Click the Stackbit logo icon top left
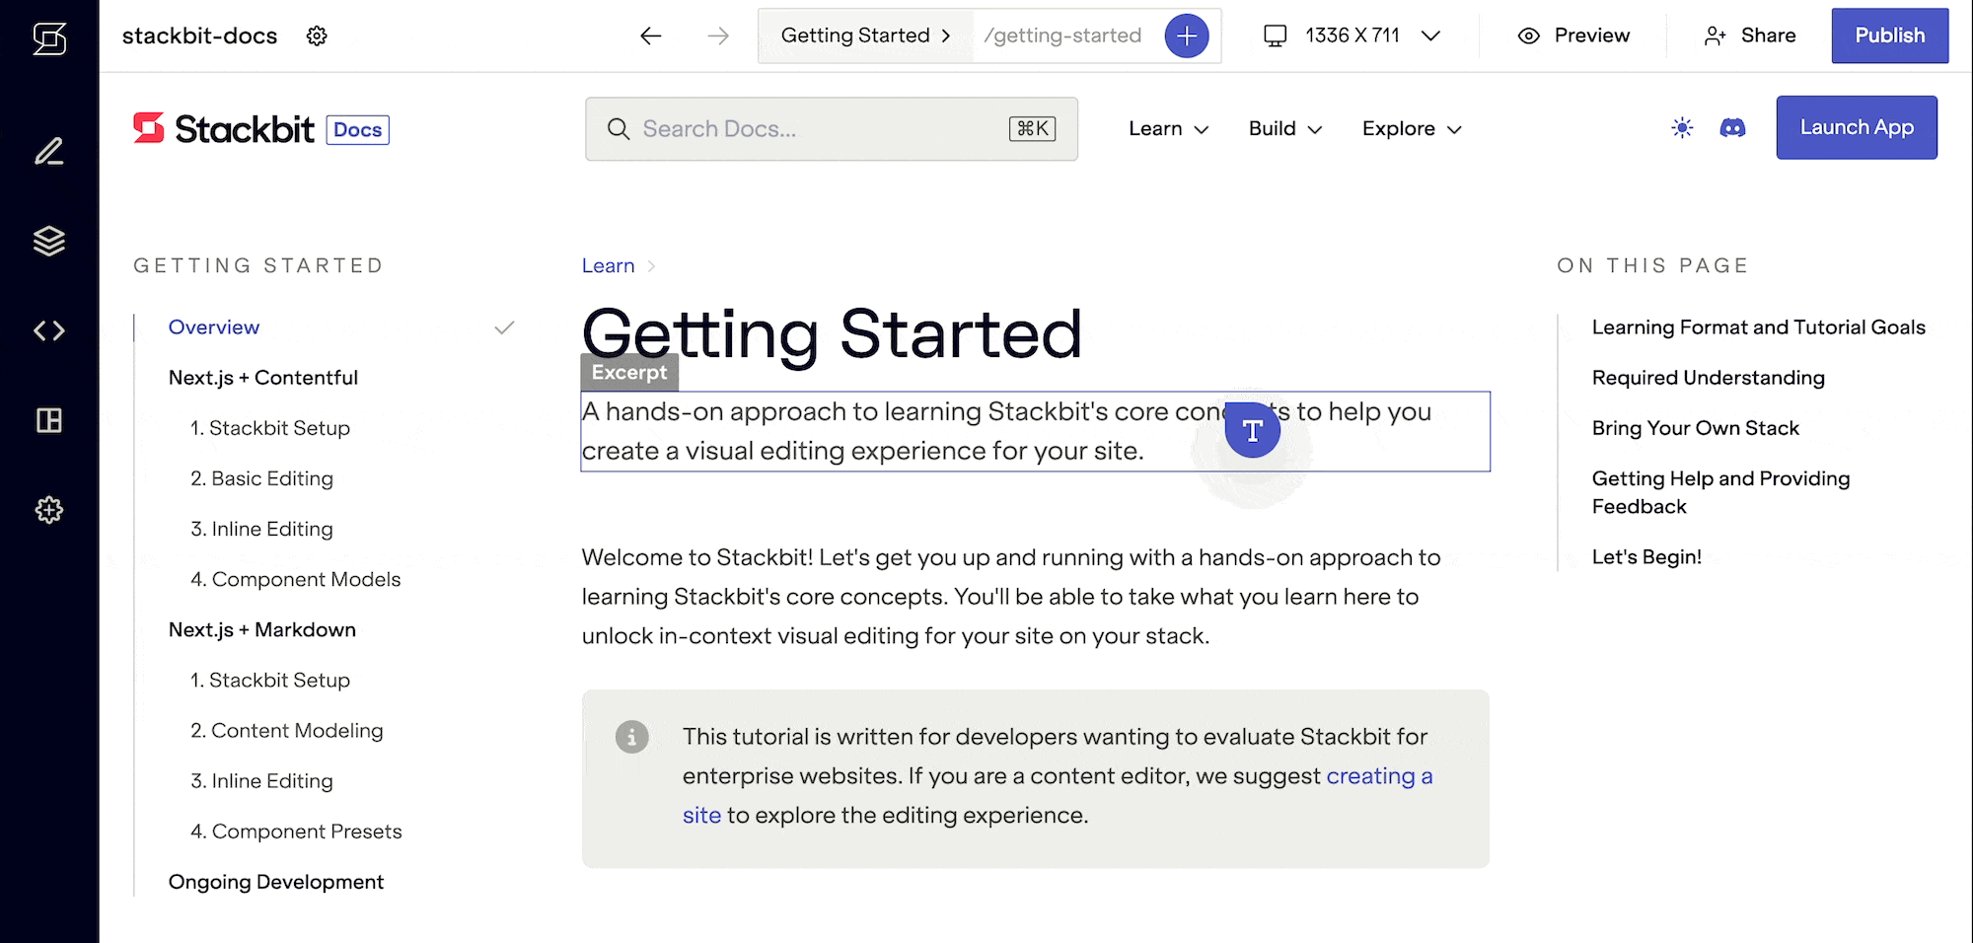This screenshot has width=1973, height=943. tap(49, 39)
